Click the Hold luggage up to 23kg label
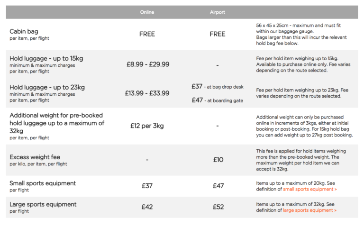Screen dimensions: 364x227 [47, 87]
